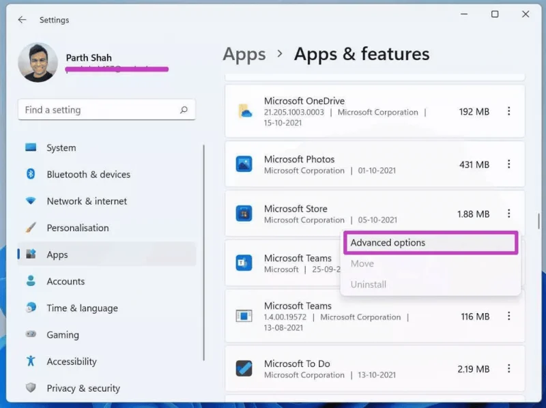This screenshot has width=546, height=408.
Task: Open Gaming settings
Action: click(106, 335)
